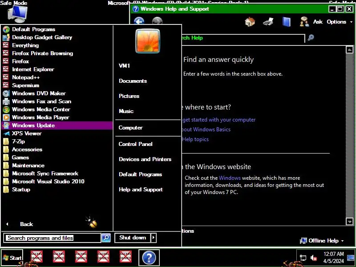
Task: Open the VM1 user folder
Action: [x=125, y=66]
